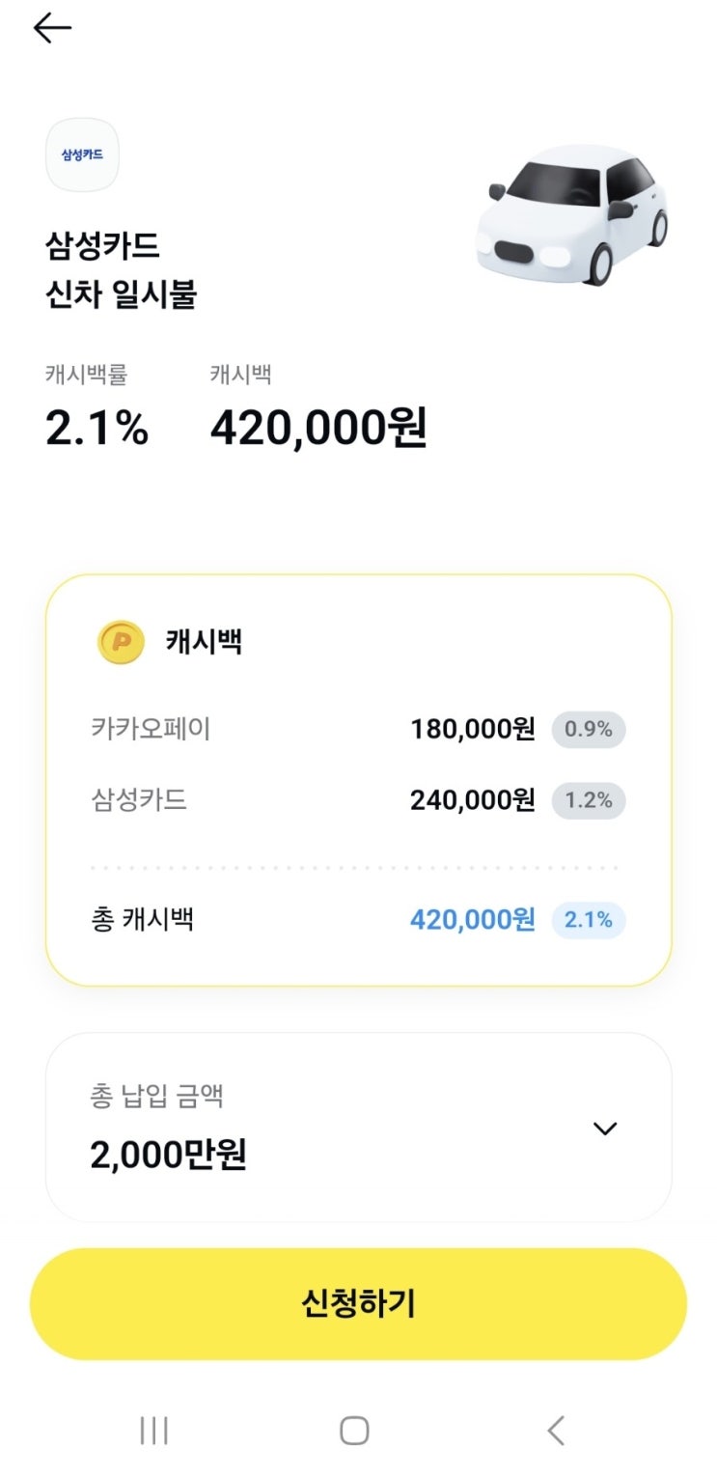The height and width of the screenshot is (1477, 717).
Task: Open the 2,000만원 payment amount selector
Action: [169, 1154]
